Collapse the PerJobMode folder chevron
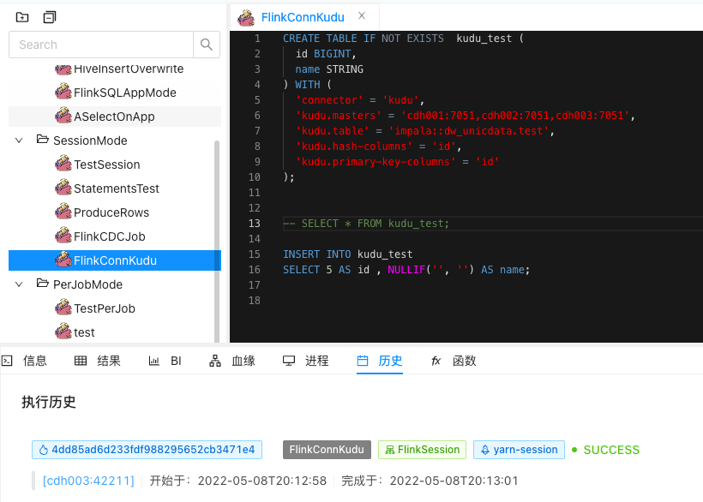The height and width of the screenshot is (502, 703). (x=19, y=284)
